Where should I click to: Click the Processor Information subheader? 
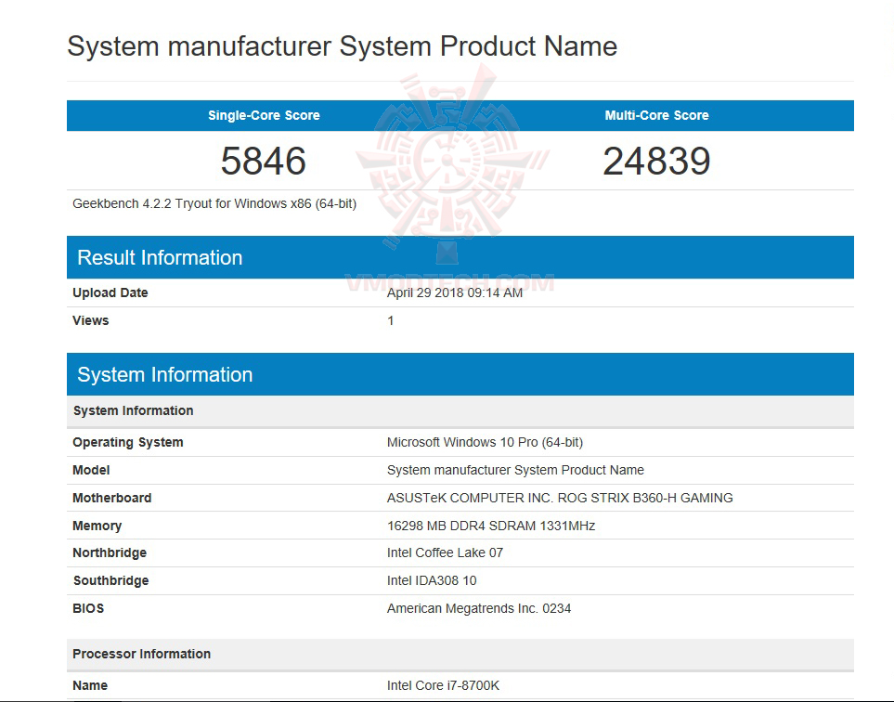[x=460, y=654]
